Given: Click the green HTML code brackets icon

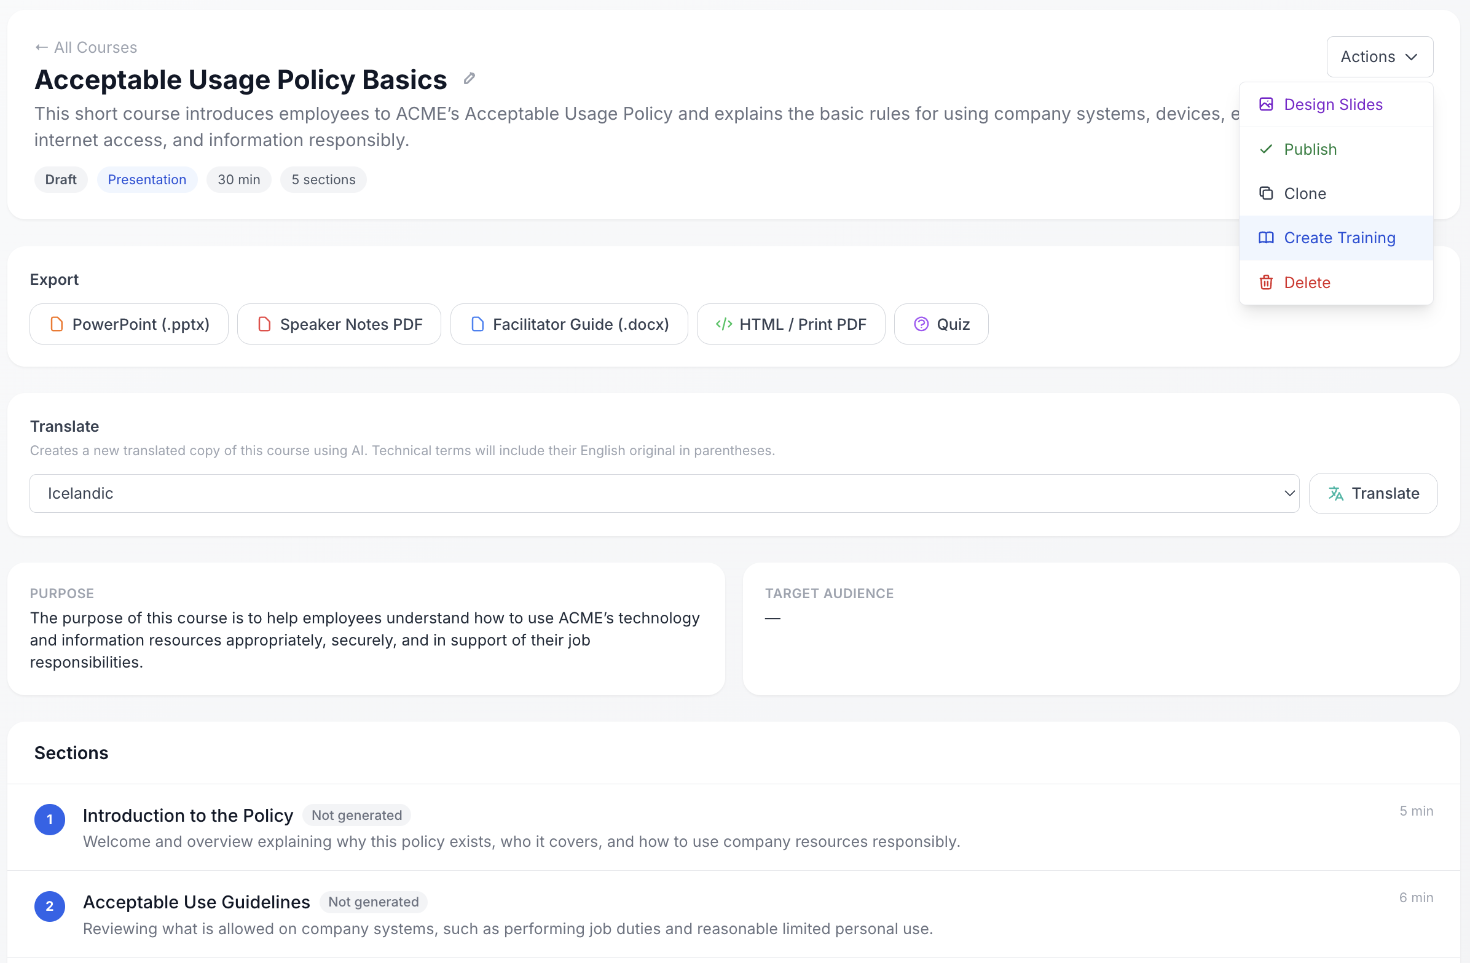Looking at the screenshot, I should 724,324.
